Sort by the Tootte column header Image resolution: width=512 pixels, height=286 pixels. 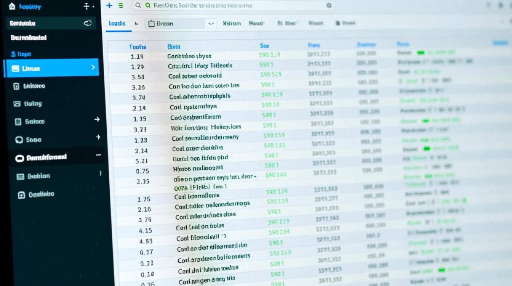[138, 47]
